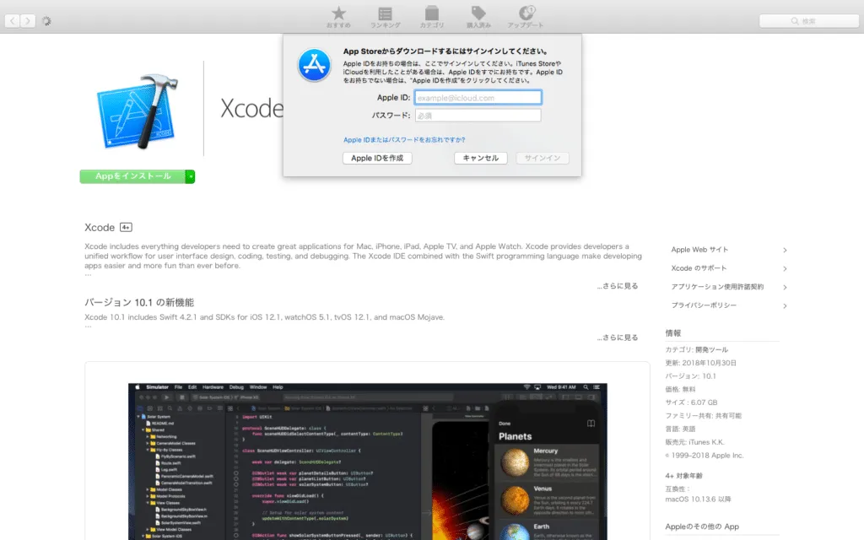Click the 更新: 2018年10月30日 text
864x540 pixels.
[701, 363]
